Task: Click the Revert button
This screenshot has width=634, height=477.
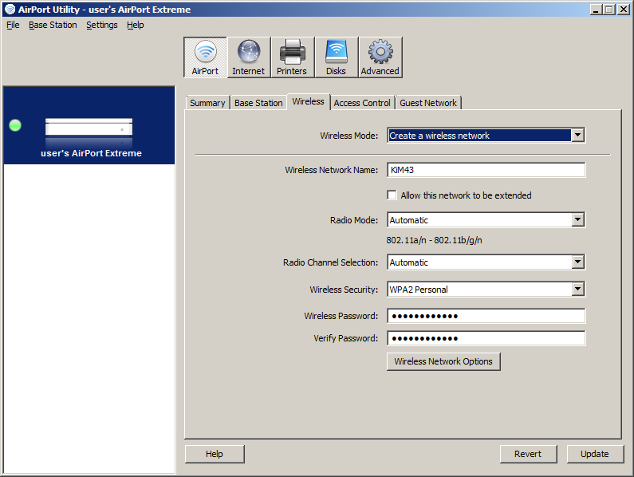Action: [x=528, y=454]
